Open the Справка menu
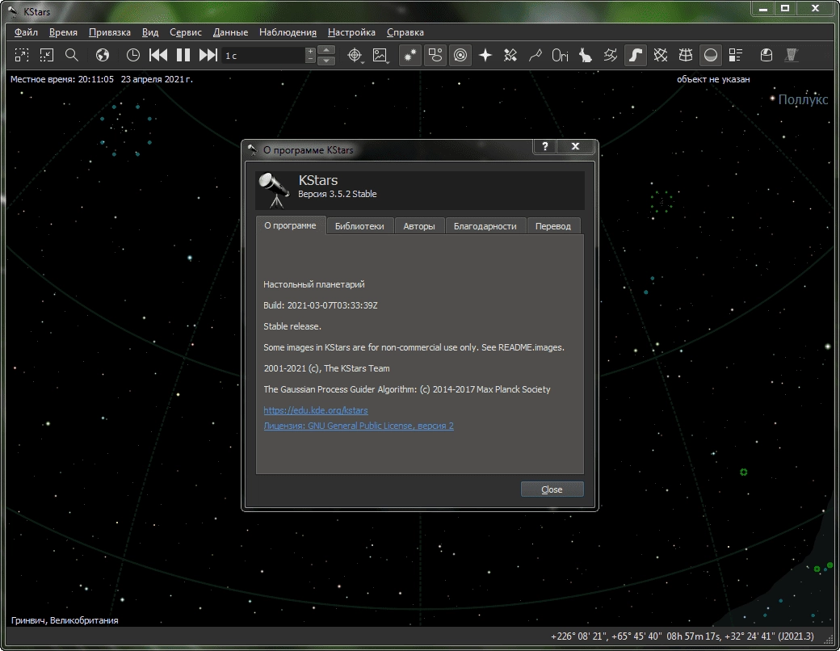 (x=405, y=32)
